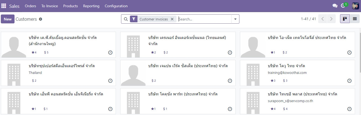The image size is (361, 115).
Task: Switch to list view
Action: (x=355, y=19)
